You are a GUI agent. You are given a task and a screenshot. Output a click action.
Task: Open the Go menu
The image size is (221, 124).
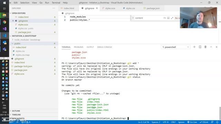tap(41, 3)
